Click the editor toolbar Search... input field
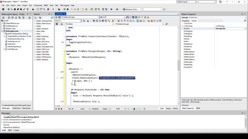Viewport: 248px width, 139px height. click(68, 21)
